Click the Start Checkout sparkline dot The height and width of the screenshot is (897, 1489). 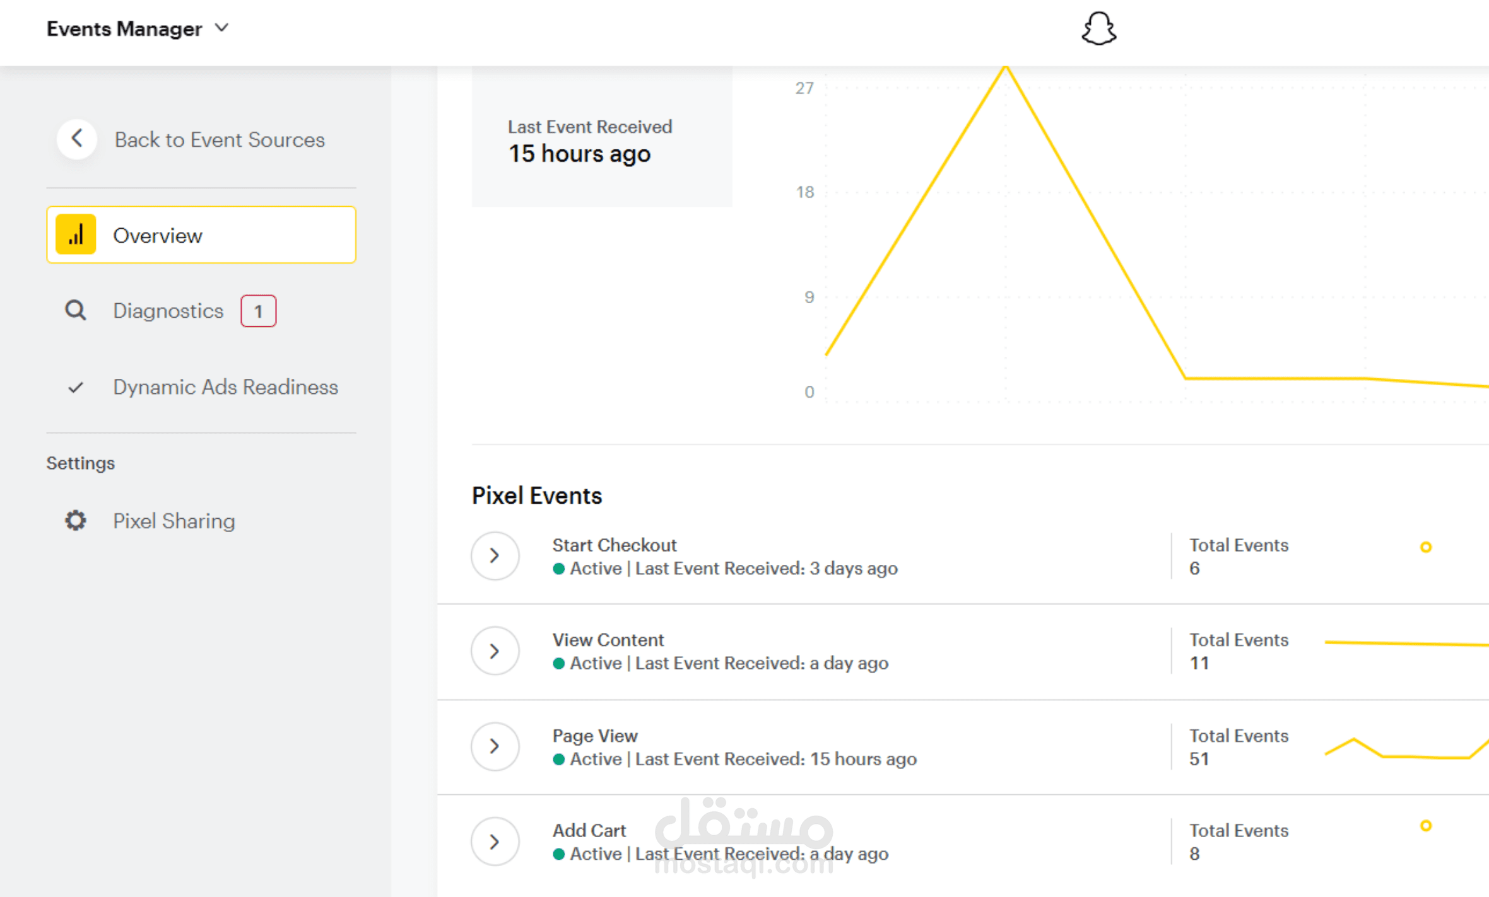pos(1425,547)
